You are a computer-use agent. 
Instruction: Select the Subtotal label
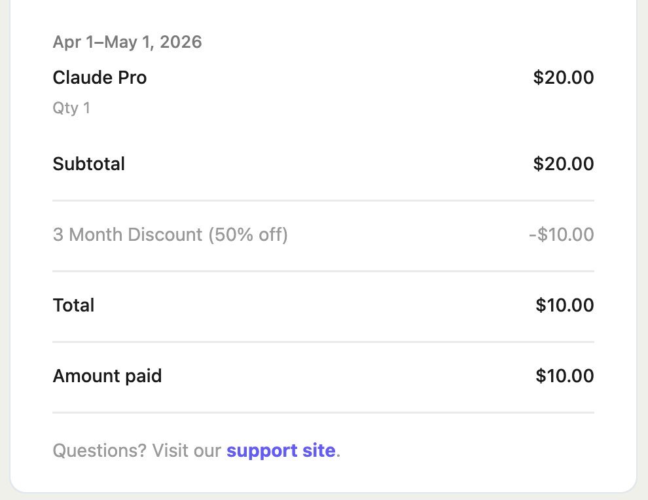[89, 164]
